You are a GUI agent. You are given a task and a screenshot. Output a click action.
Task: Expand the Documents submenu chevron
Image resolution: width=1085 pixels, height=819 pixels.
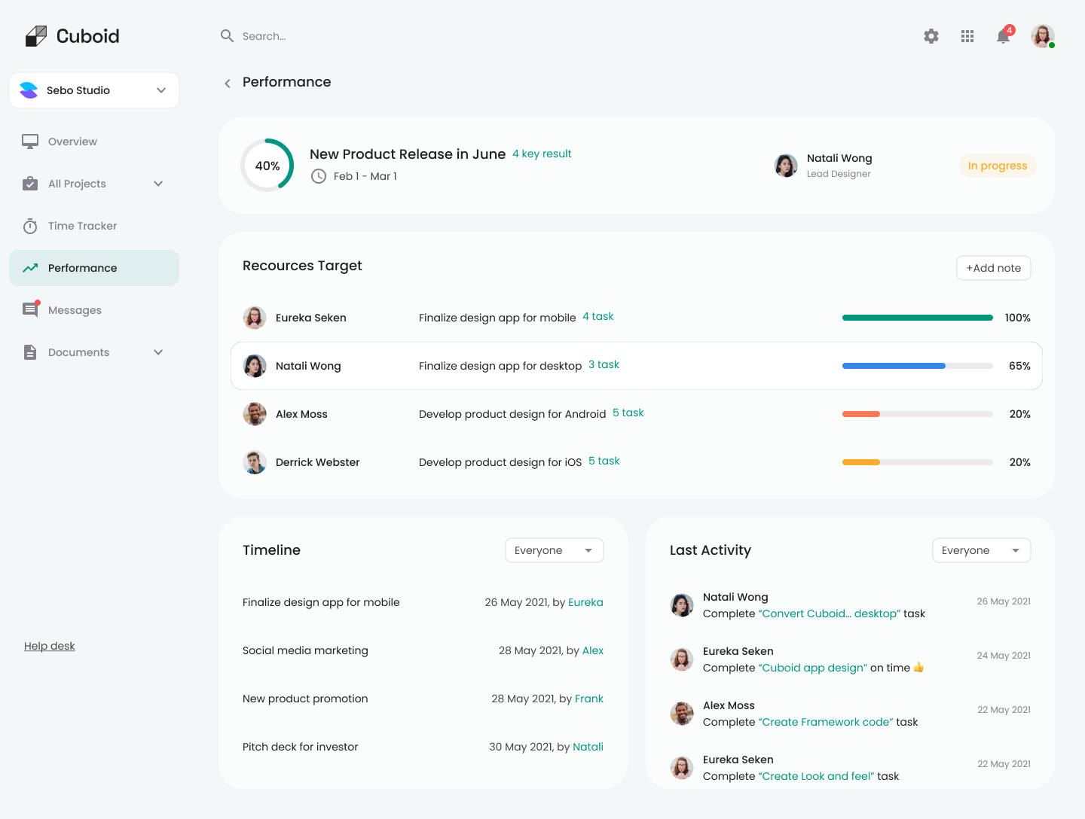158,352
